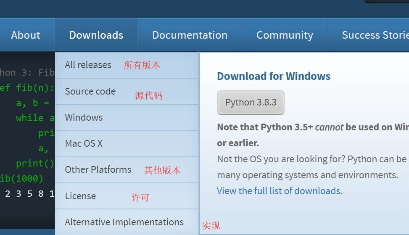Screen dimensions: 409x235
Task: Select the License menu item
Action: pos(127,196)
